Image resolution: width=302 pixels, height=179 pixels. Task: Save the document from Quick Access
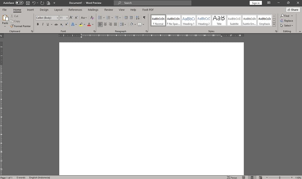coord(28,3)
